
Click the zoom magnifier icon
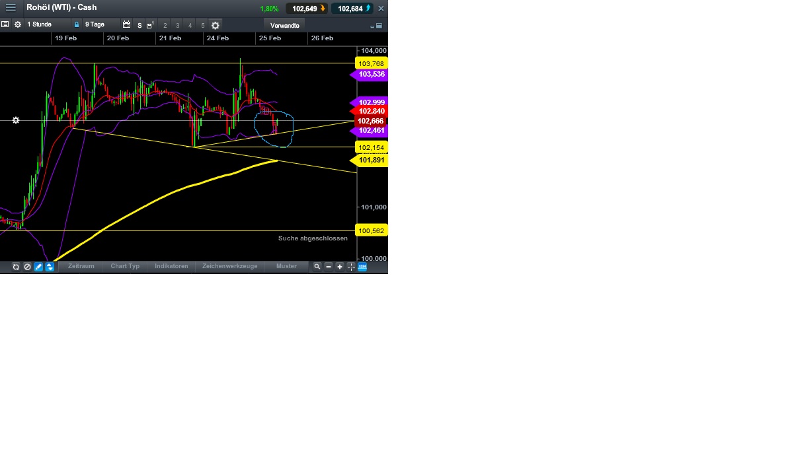point(317,266)
